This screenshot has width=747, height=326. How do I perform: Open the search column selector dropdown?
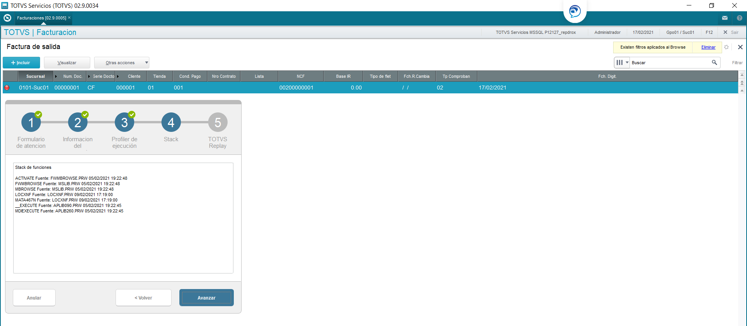click(x=622, y=62)
